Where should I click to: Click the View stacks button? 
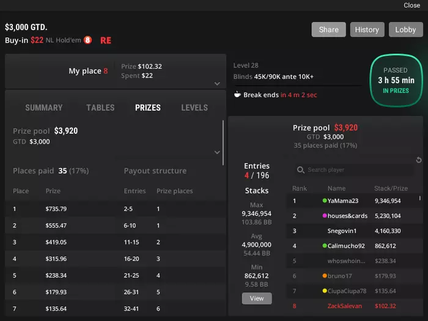257,298
